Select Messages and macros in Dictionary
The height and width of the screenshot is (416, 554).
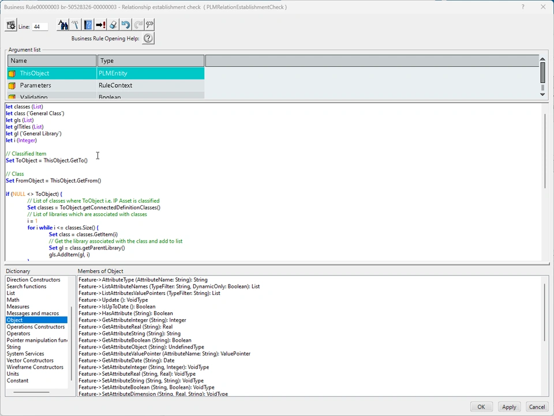tap(32, 313)
